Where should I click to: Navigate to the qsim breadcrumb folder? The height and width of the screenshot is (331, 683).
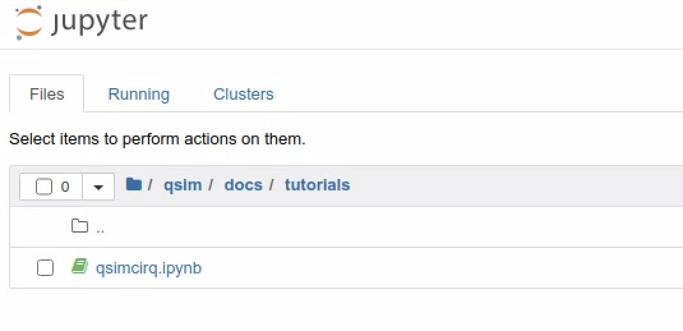(x=183, y=185)
